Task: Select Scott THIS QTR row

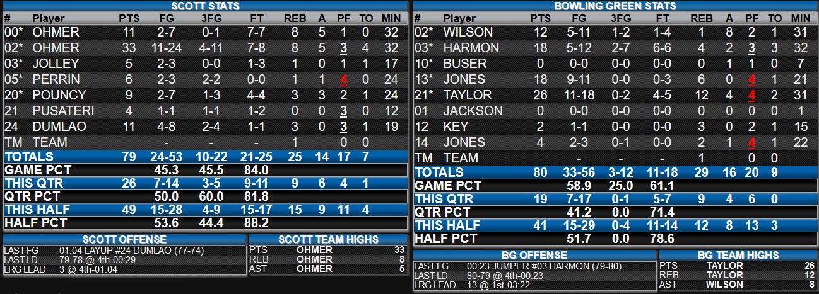Action: [205, 183]
